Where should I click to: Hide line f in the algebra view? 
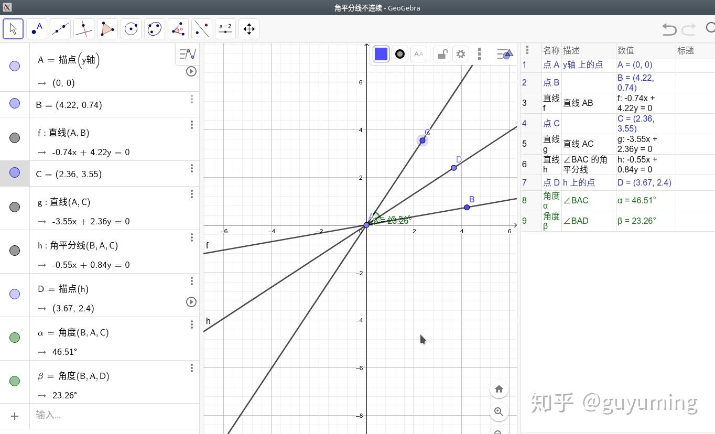point(15,138)
